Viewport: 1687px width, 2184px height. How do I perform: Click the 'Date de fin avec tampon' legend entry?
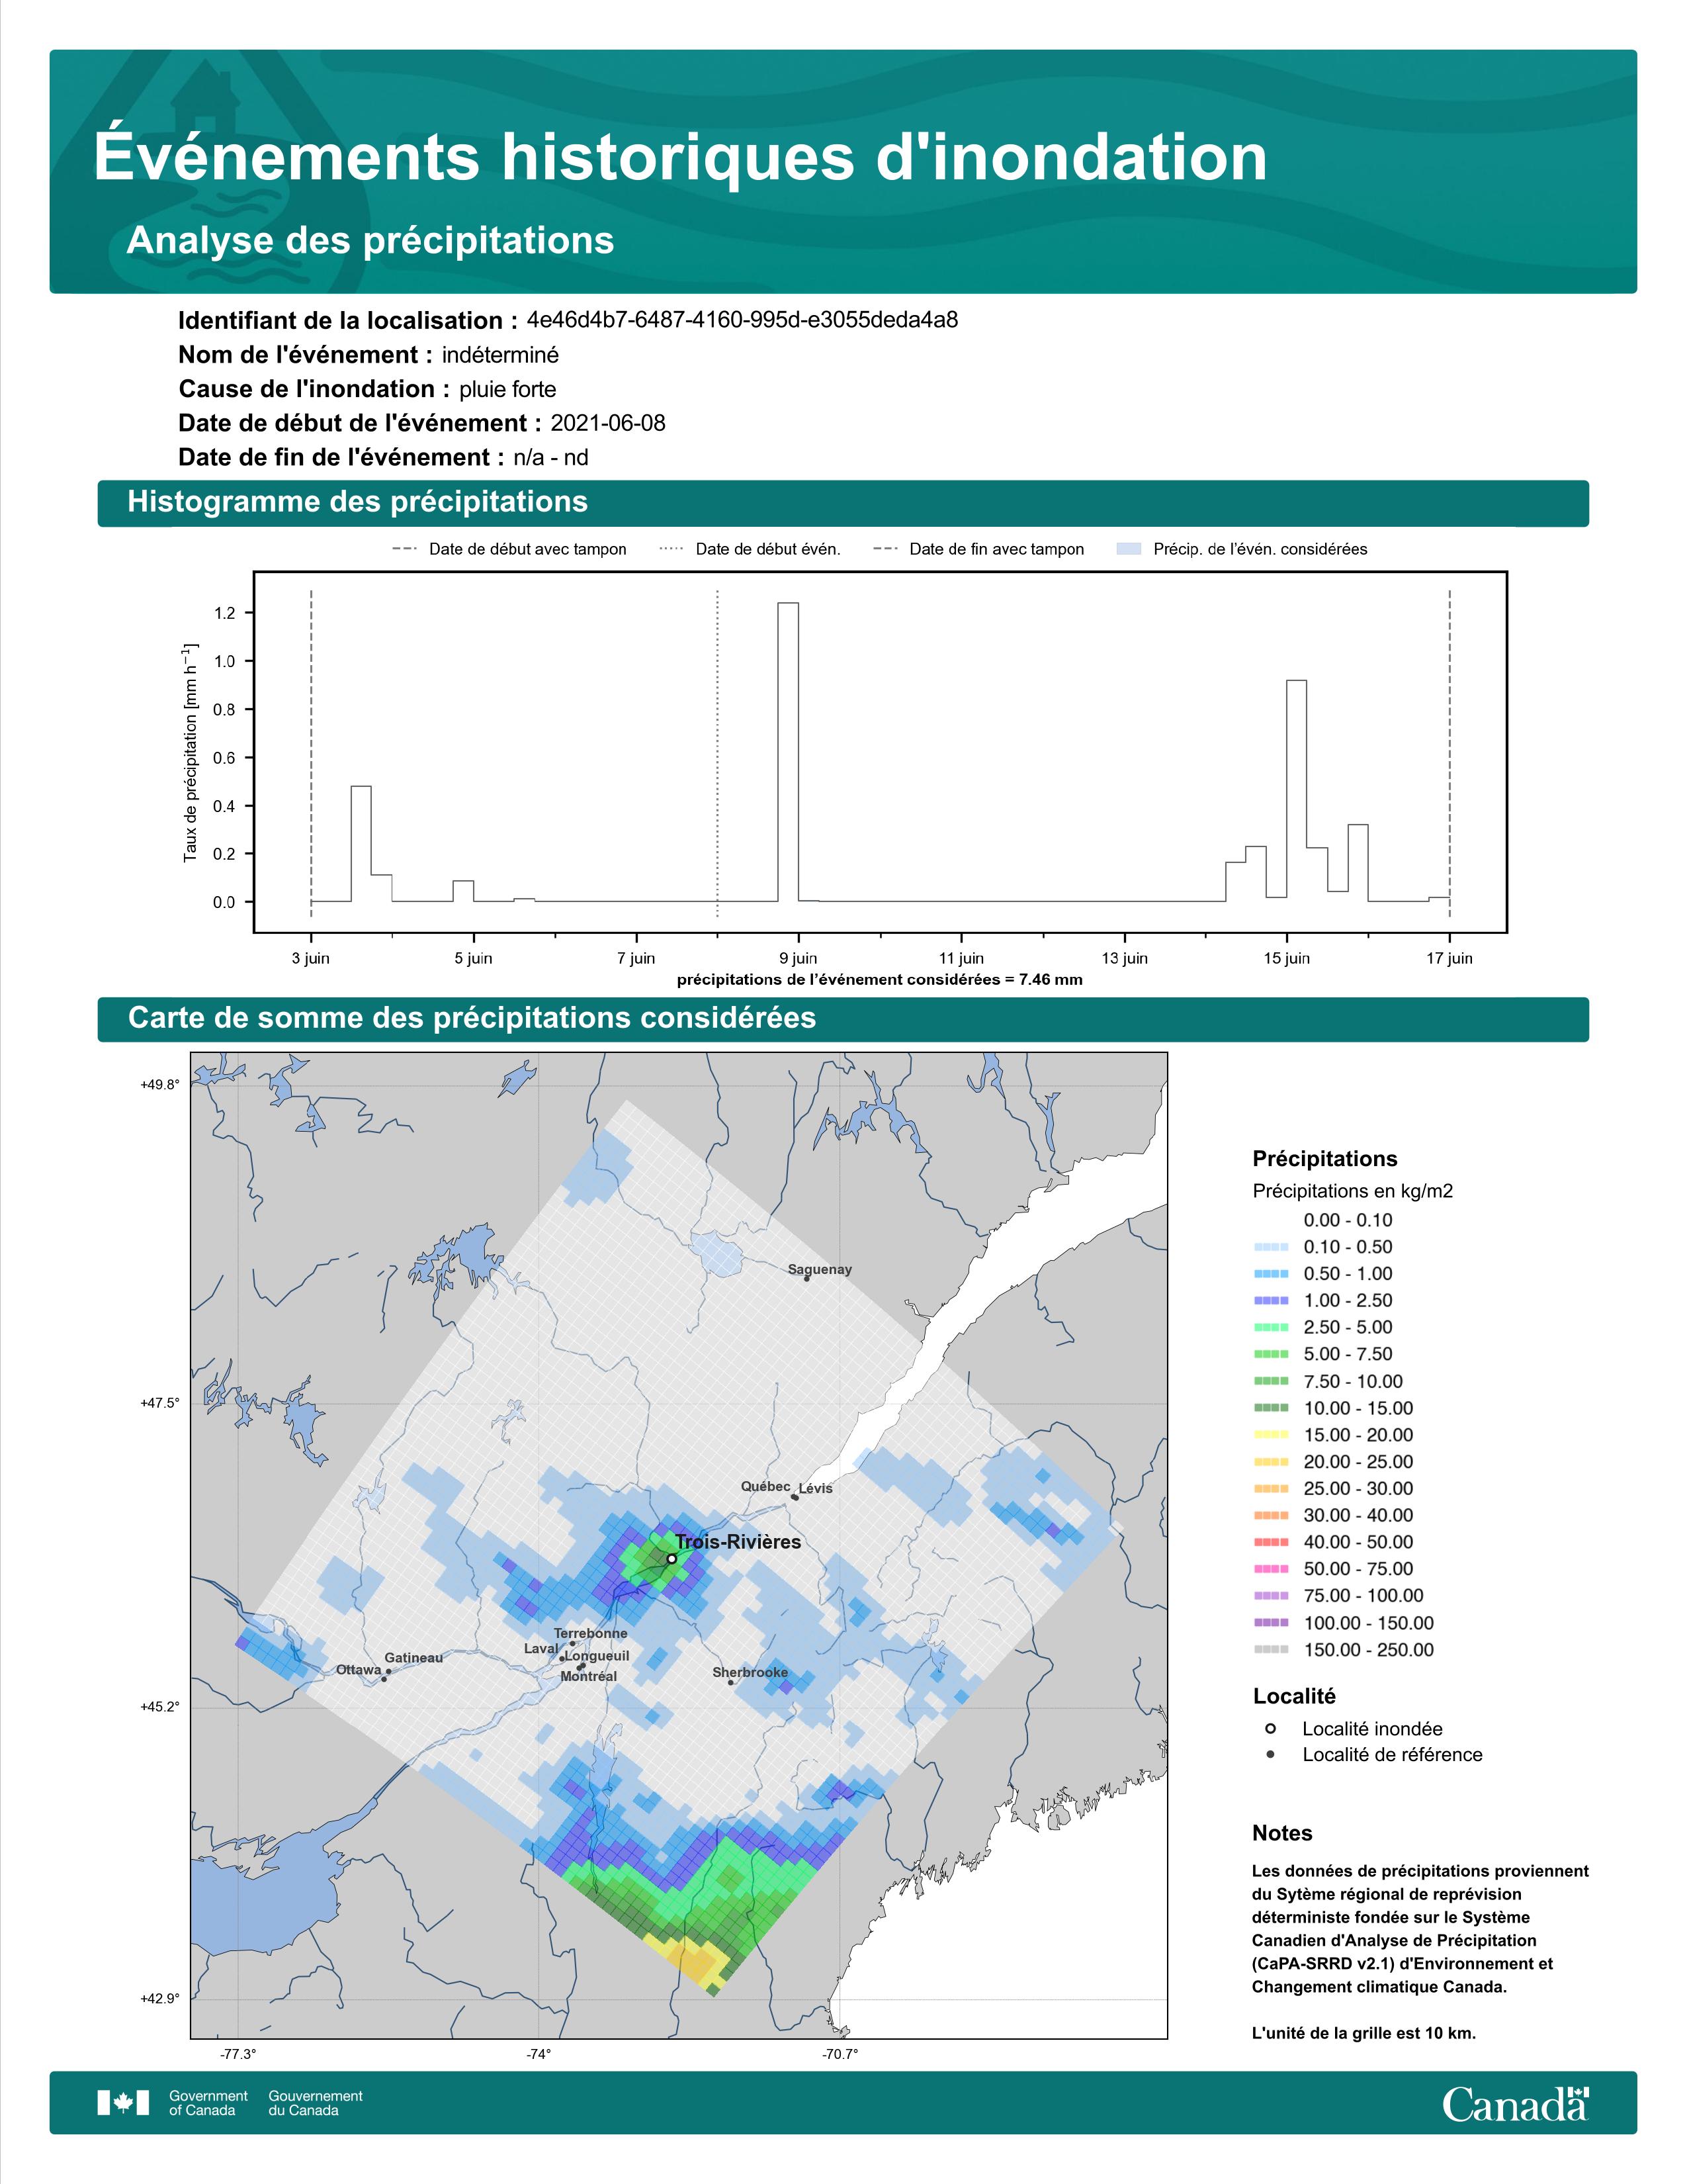[x=977, y=549]
